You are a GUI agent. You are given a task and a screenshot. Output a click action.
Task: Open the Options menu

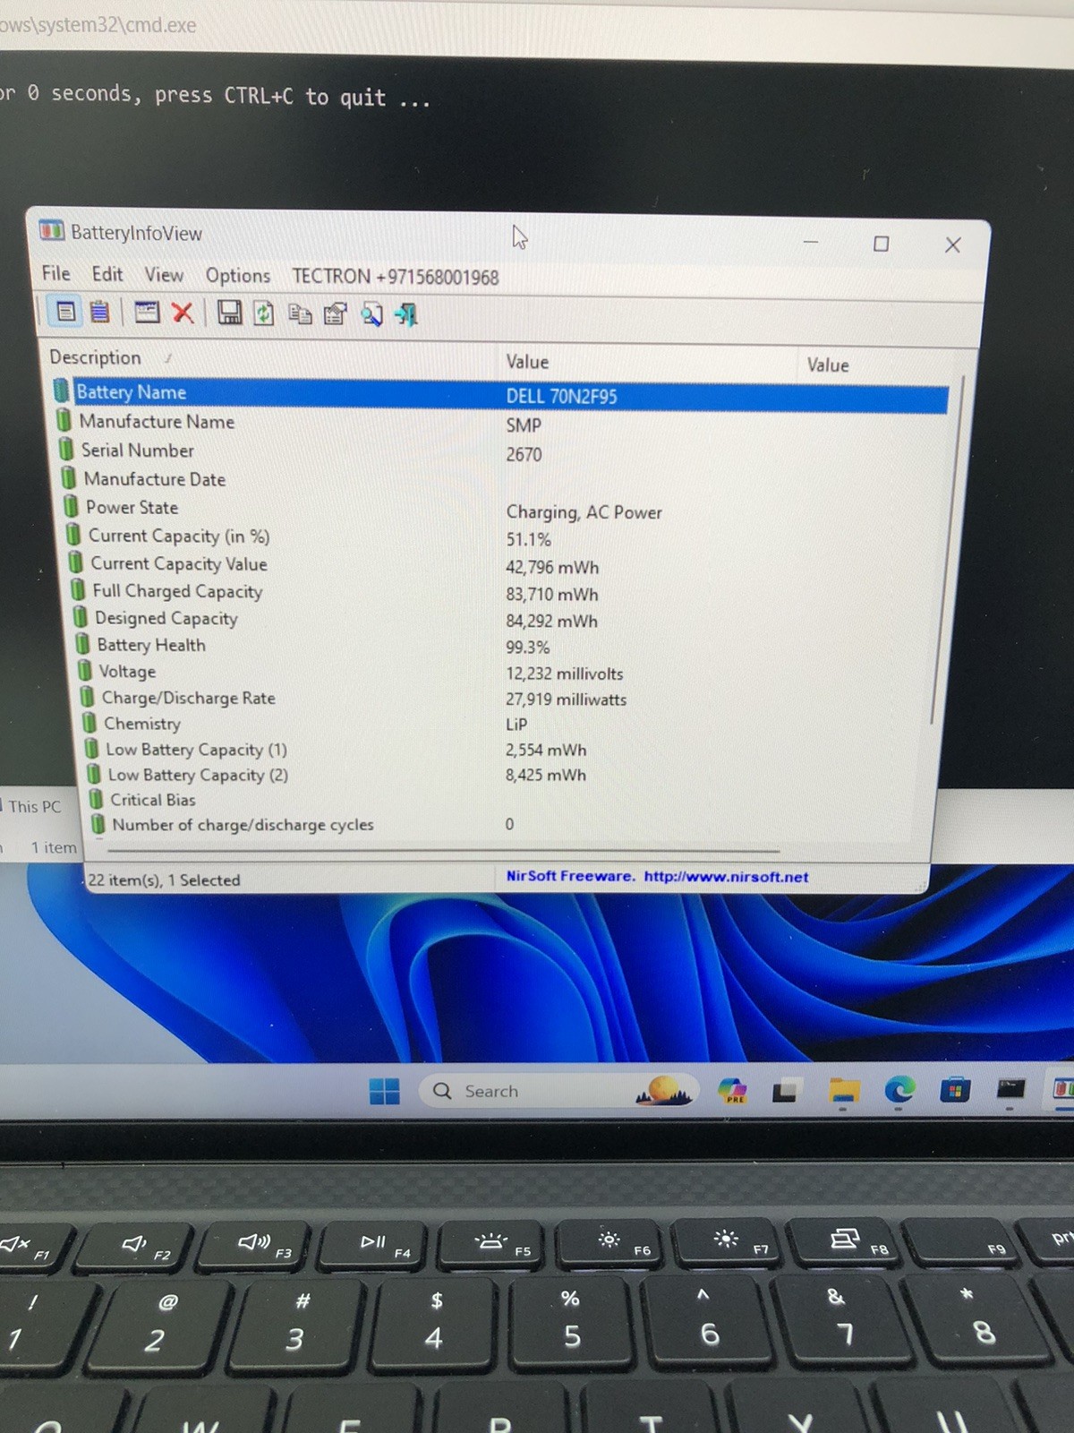pyautogui.click(x=238, y=276)
